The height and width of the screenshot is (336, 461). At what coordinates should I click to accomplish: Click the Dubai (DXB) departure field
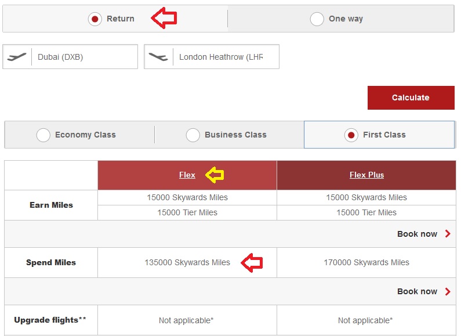pyautogui.click(x=84, y=57)
